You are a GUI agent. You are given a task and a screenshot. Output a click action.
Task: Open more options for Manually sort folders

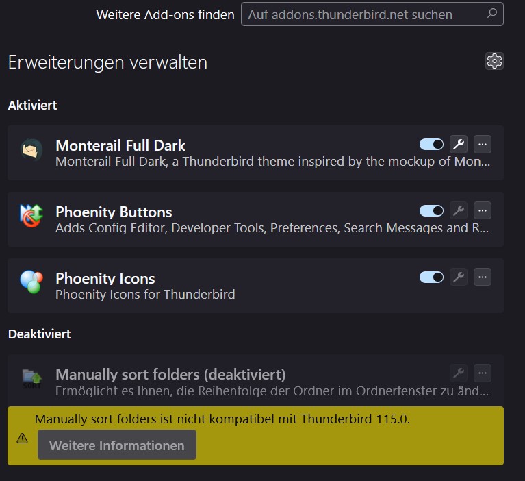483,373
